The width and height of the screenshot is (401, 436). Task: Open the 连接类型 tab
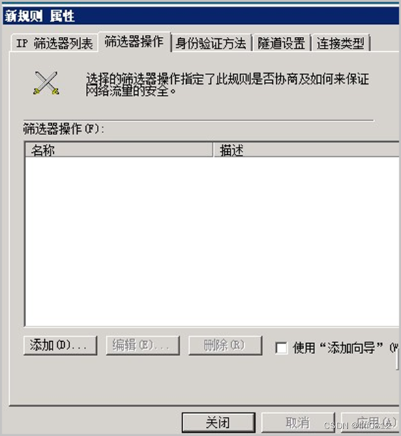[x=340, y=43]
